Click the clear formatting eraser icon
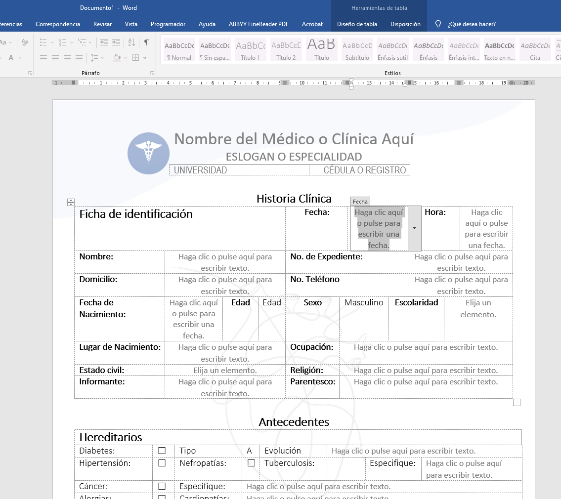Image resolution: width=561 pixels, height=499 pixels. pyautogui.click(x=25, y=42)
